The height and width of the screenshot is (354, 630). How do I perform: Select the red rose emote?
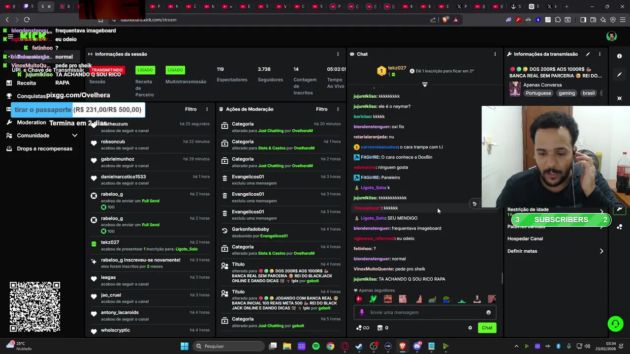(359, 299)
